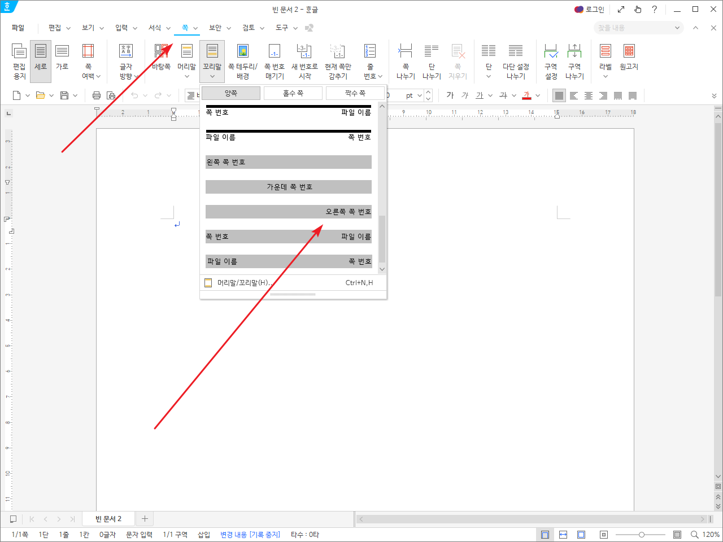Click the open folder icon
This screenshot has height=542, width=723.
40,95
